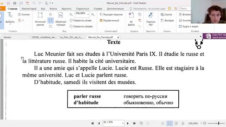Click the Аудио и видео insert button
The height and width of the screenshot is (127, 226).
189,26
